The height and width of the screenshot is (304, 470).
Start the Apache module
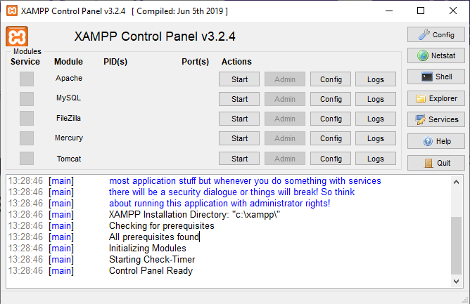pos(239,79)
